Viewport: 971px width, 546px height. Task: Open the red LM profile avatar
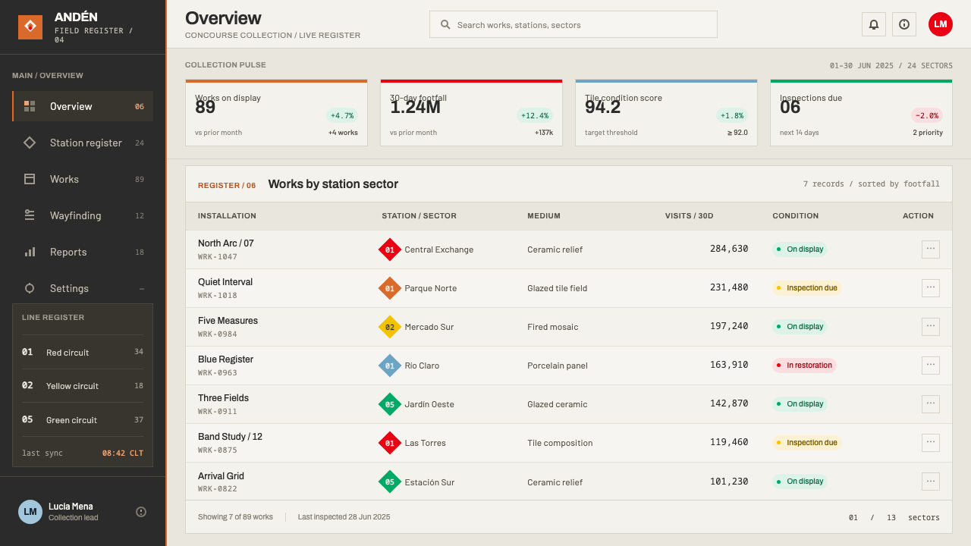click(x=941, y=24)
